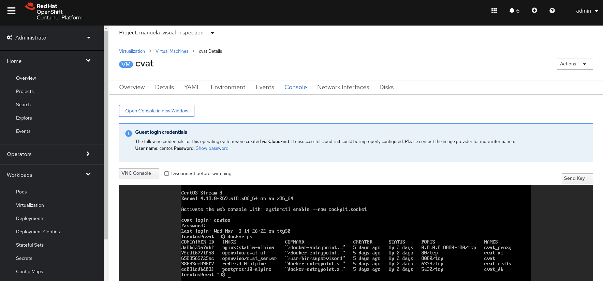Click the VM badge icon next to cvat
603x281 pixels.
pyautogui.click(x=126, y=64)
